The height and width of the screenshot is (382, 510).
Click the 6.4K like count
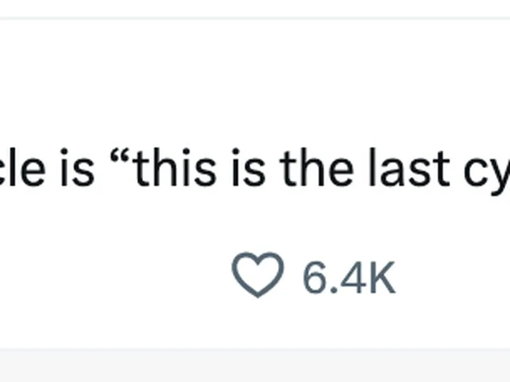pyautogui.click(x=349, y=276)
